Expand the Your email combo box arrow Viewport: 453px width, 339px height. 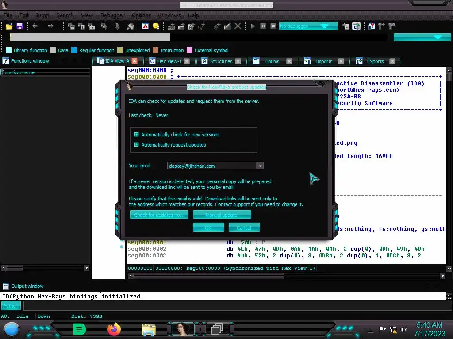click(260, 166)
